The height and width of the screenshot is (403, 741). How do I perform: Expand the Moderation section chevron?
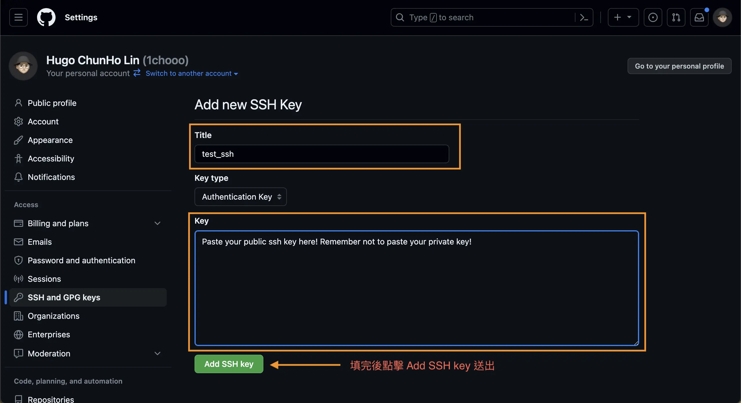coord(157,354)
